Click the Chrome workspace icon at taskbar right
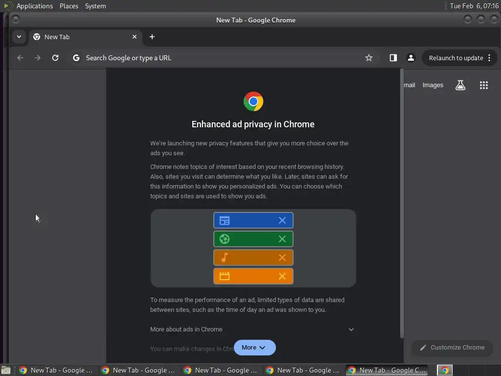Viewport: 501px width, 376px height. pyautogui.click(x=445, y=370)
